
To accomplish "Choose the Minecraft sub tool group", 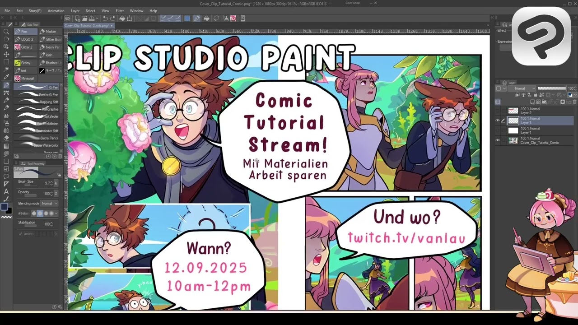I will click(x=26, y=79).
